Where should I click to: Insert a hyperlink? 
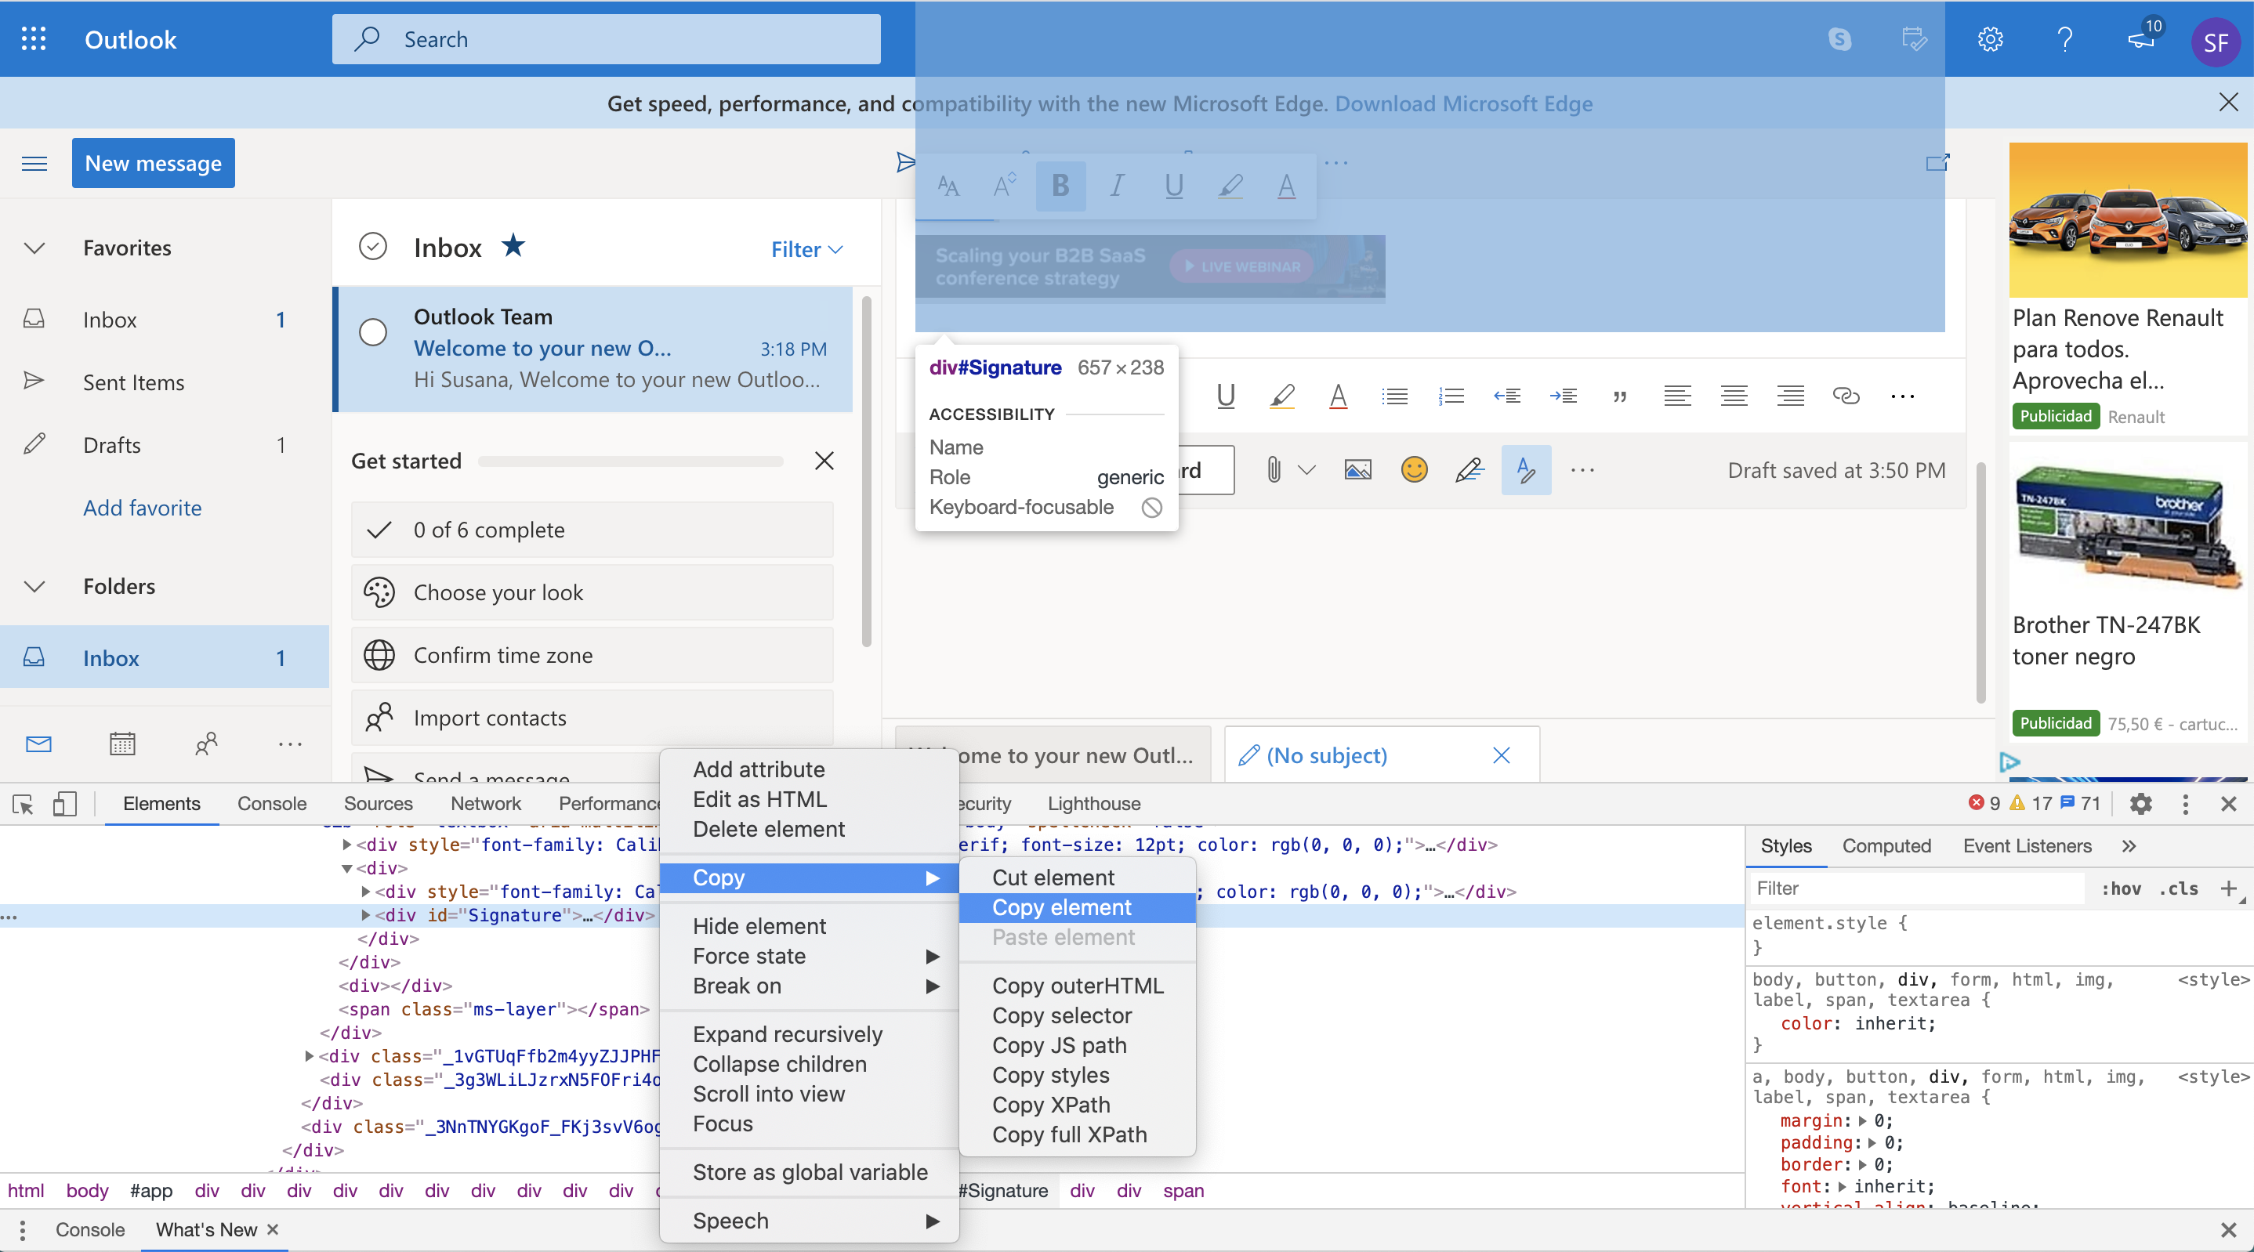pyautogui.click(x=1846, y=396)
